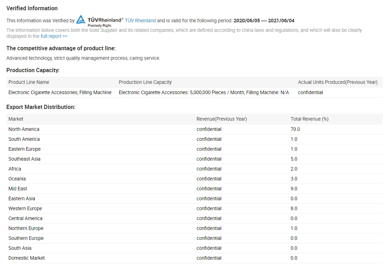Select the Total Revenue (%) column header
The height and width of the screenshot is (265, 389).
click(x=309, y=119)
